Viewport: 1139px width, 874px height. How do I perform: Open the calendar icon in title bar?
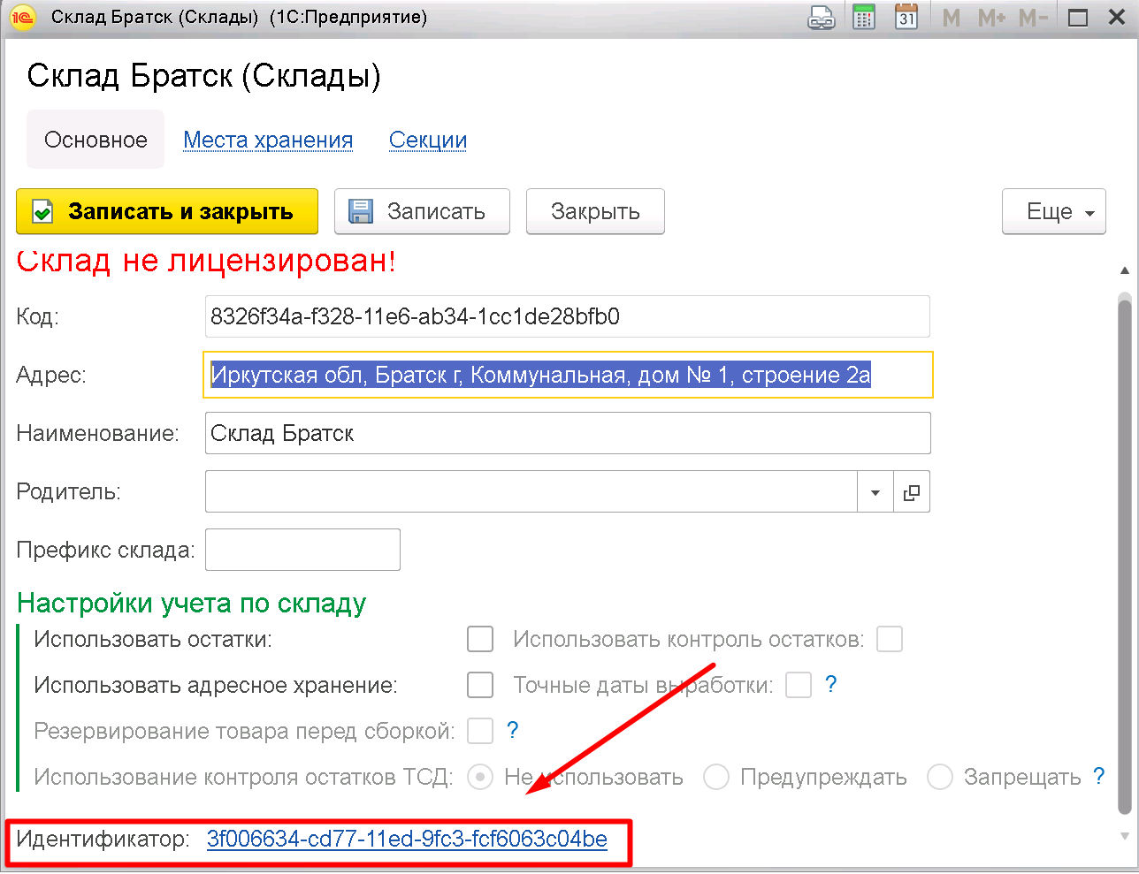coord(906,18)
